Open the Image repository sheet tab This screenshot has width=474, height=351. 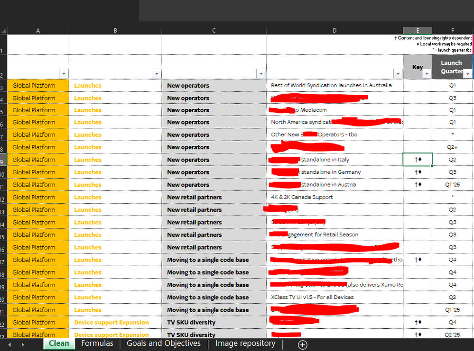pyautogui.click(x=245, y=343)
